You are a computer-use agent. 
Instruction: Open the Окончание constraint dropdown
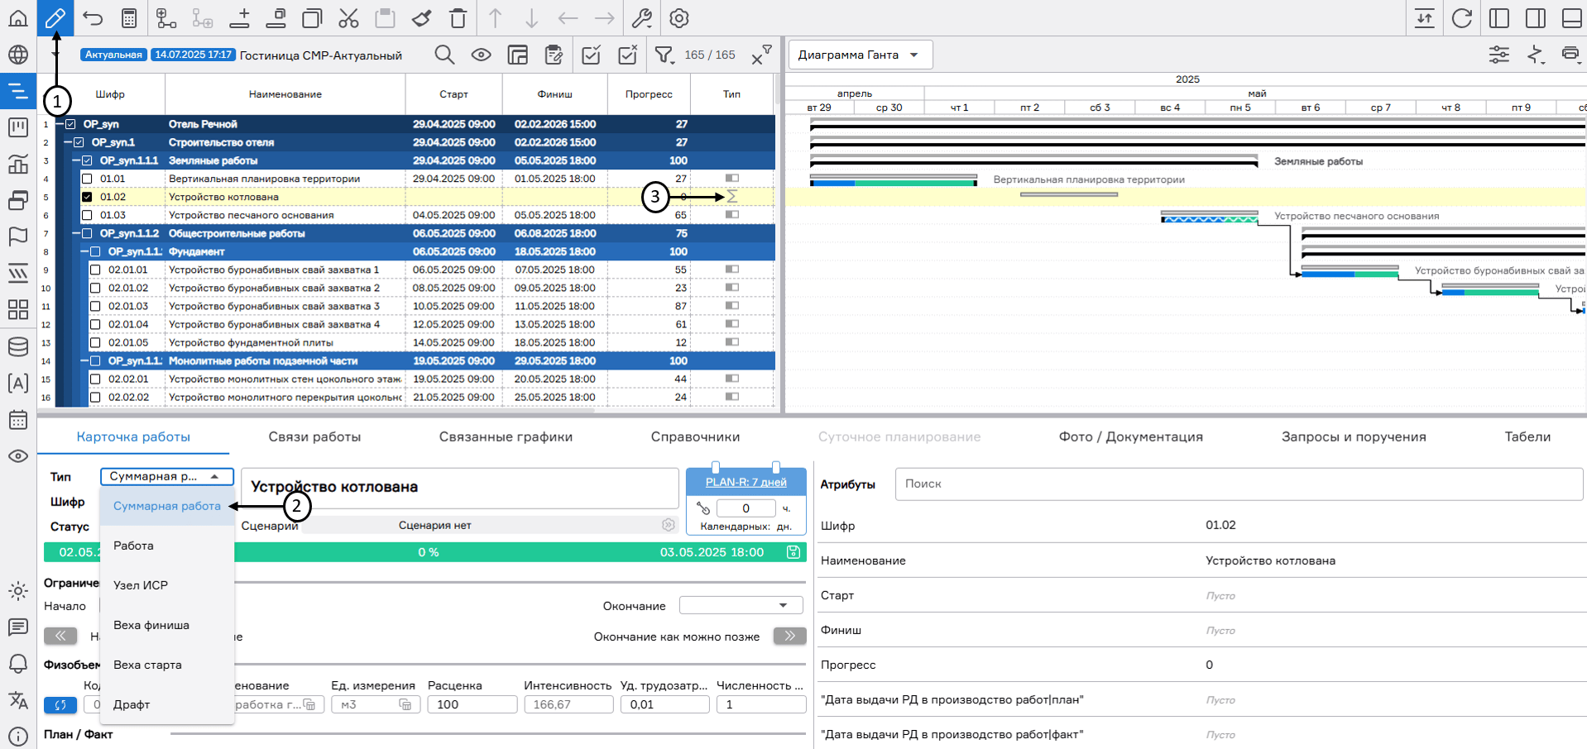pyautogui.click(x=741, y=606)
